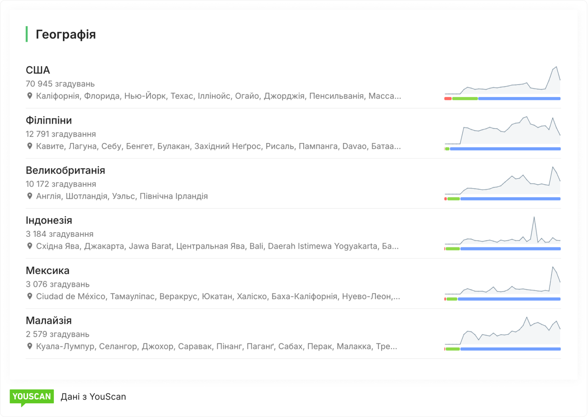Click the Географія section title

click(66, 34)
